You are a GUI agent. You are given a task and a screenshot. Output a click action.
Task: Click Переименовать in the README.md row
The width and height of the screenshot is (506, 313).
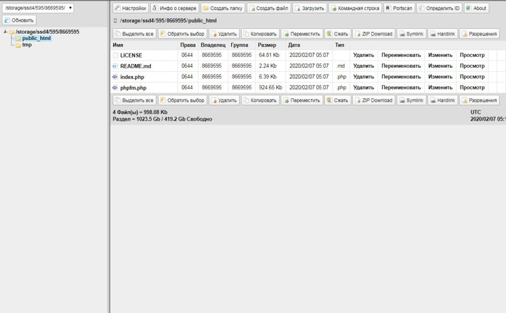[x=401, y=66]
